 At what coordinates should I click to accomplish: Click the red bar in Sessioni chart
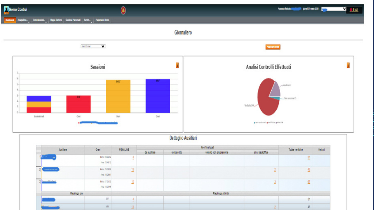(x=79, y=104)
